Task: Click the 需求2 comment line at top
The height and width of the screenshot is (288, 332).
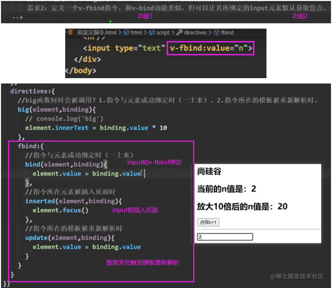Action: tap(177, 8)
